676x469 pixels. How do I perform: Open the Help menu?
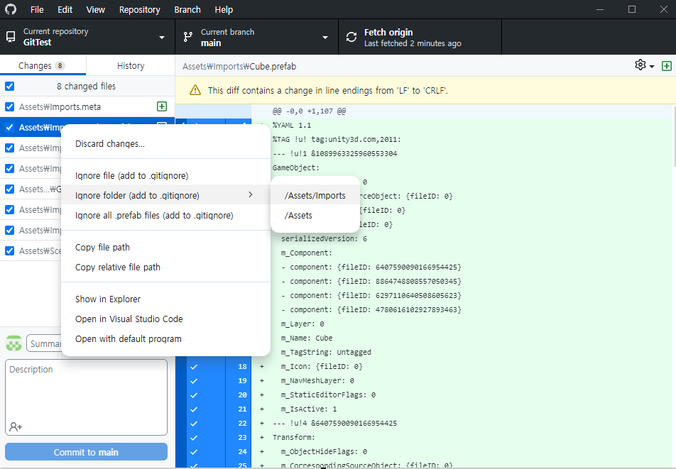click(x=224, y=9)
